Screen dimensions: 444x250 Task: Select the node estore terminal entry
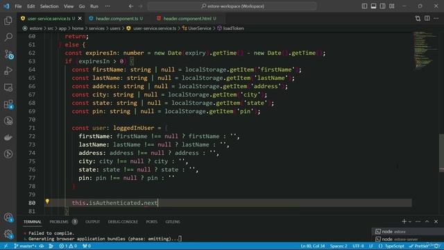click(408, 231)
